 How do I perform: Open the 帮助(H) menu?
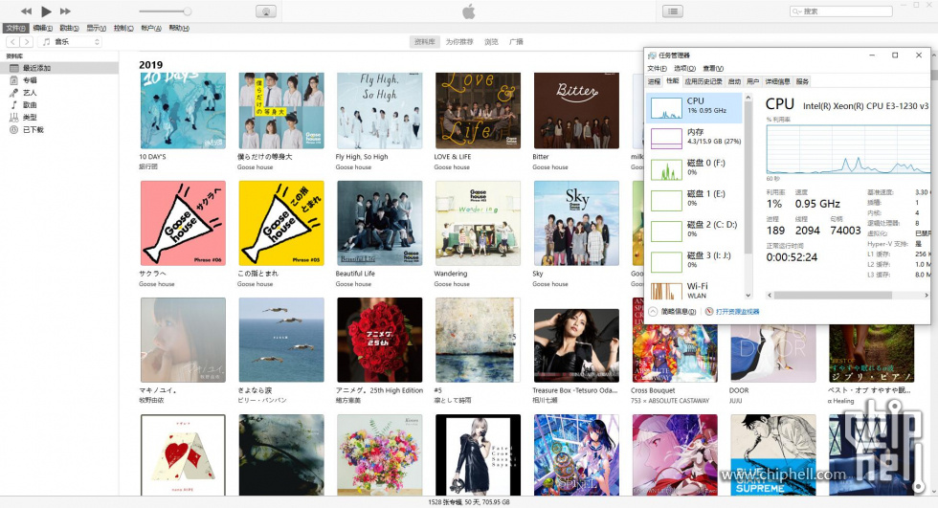click(179, 28)
